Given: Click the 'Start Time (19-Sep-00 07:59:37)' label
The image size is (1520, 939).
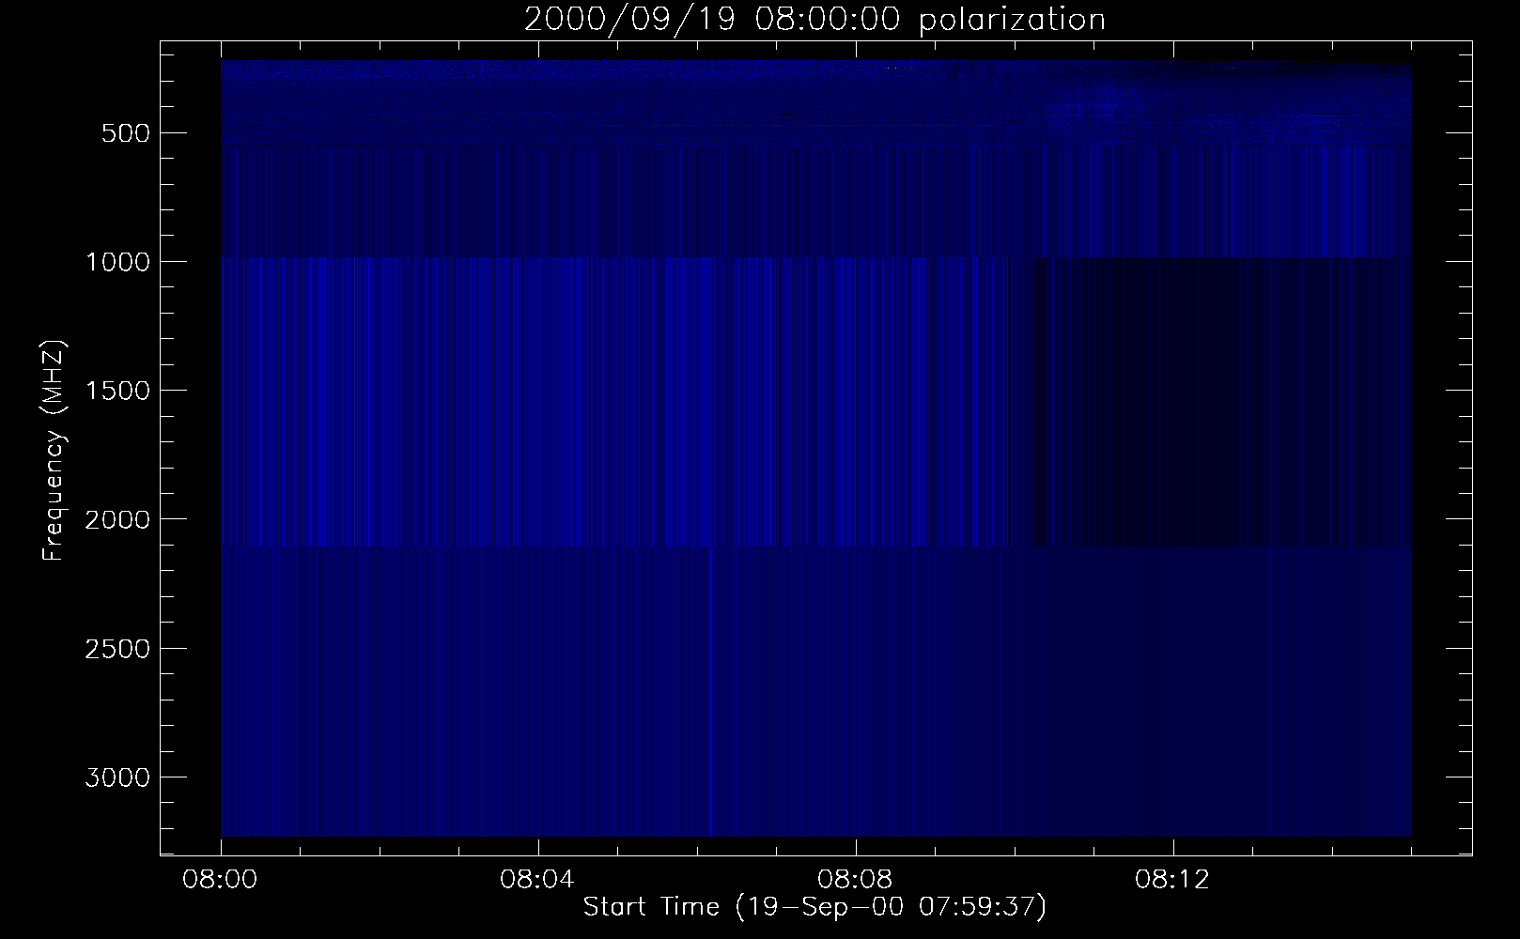Looking at the screenshot, I should click(814, 906).
